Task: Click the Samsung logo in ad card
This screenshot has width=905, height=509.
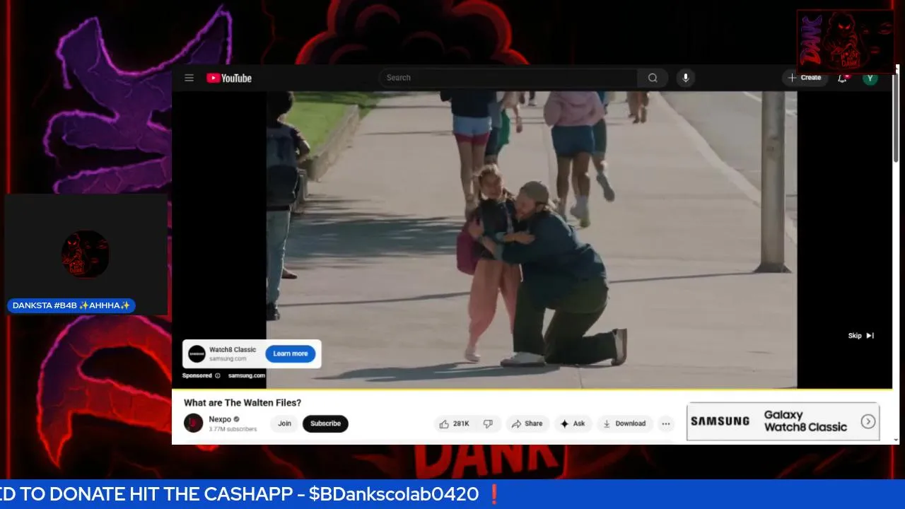Action: (x=197, y=353)
